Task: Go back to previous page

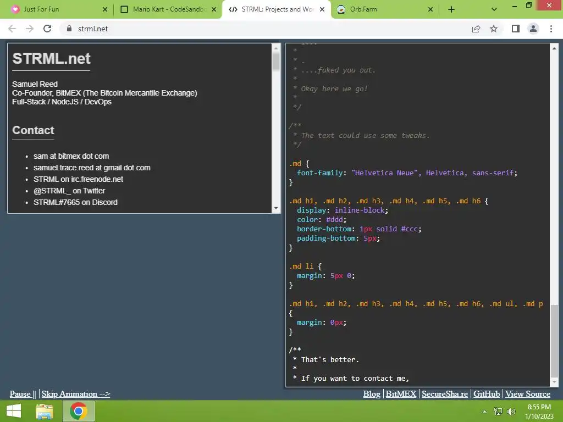Action: coord(12,29)
